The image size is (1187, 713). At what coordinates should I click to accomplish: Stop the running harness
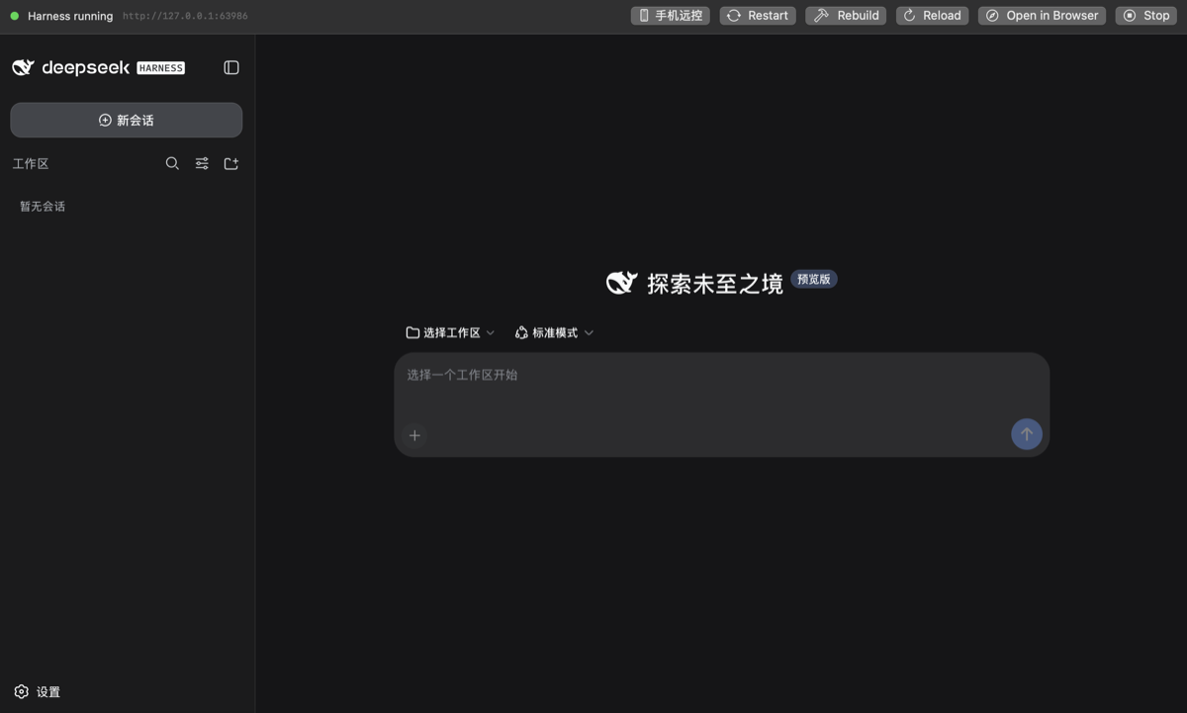(1145, 16)
